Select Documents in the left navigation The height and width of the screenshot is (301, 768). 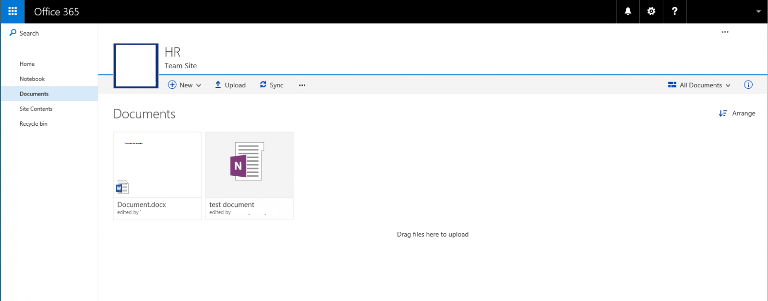tap(49, 94)
